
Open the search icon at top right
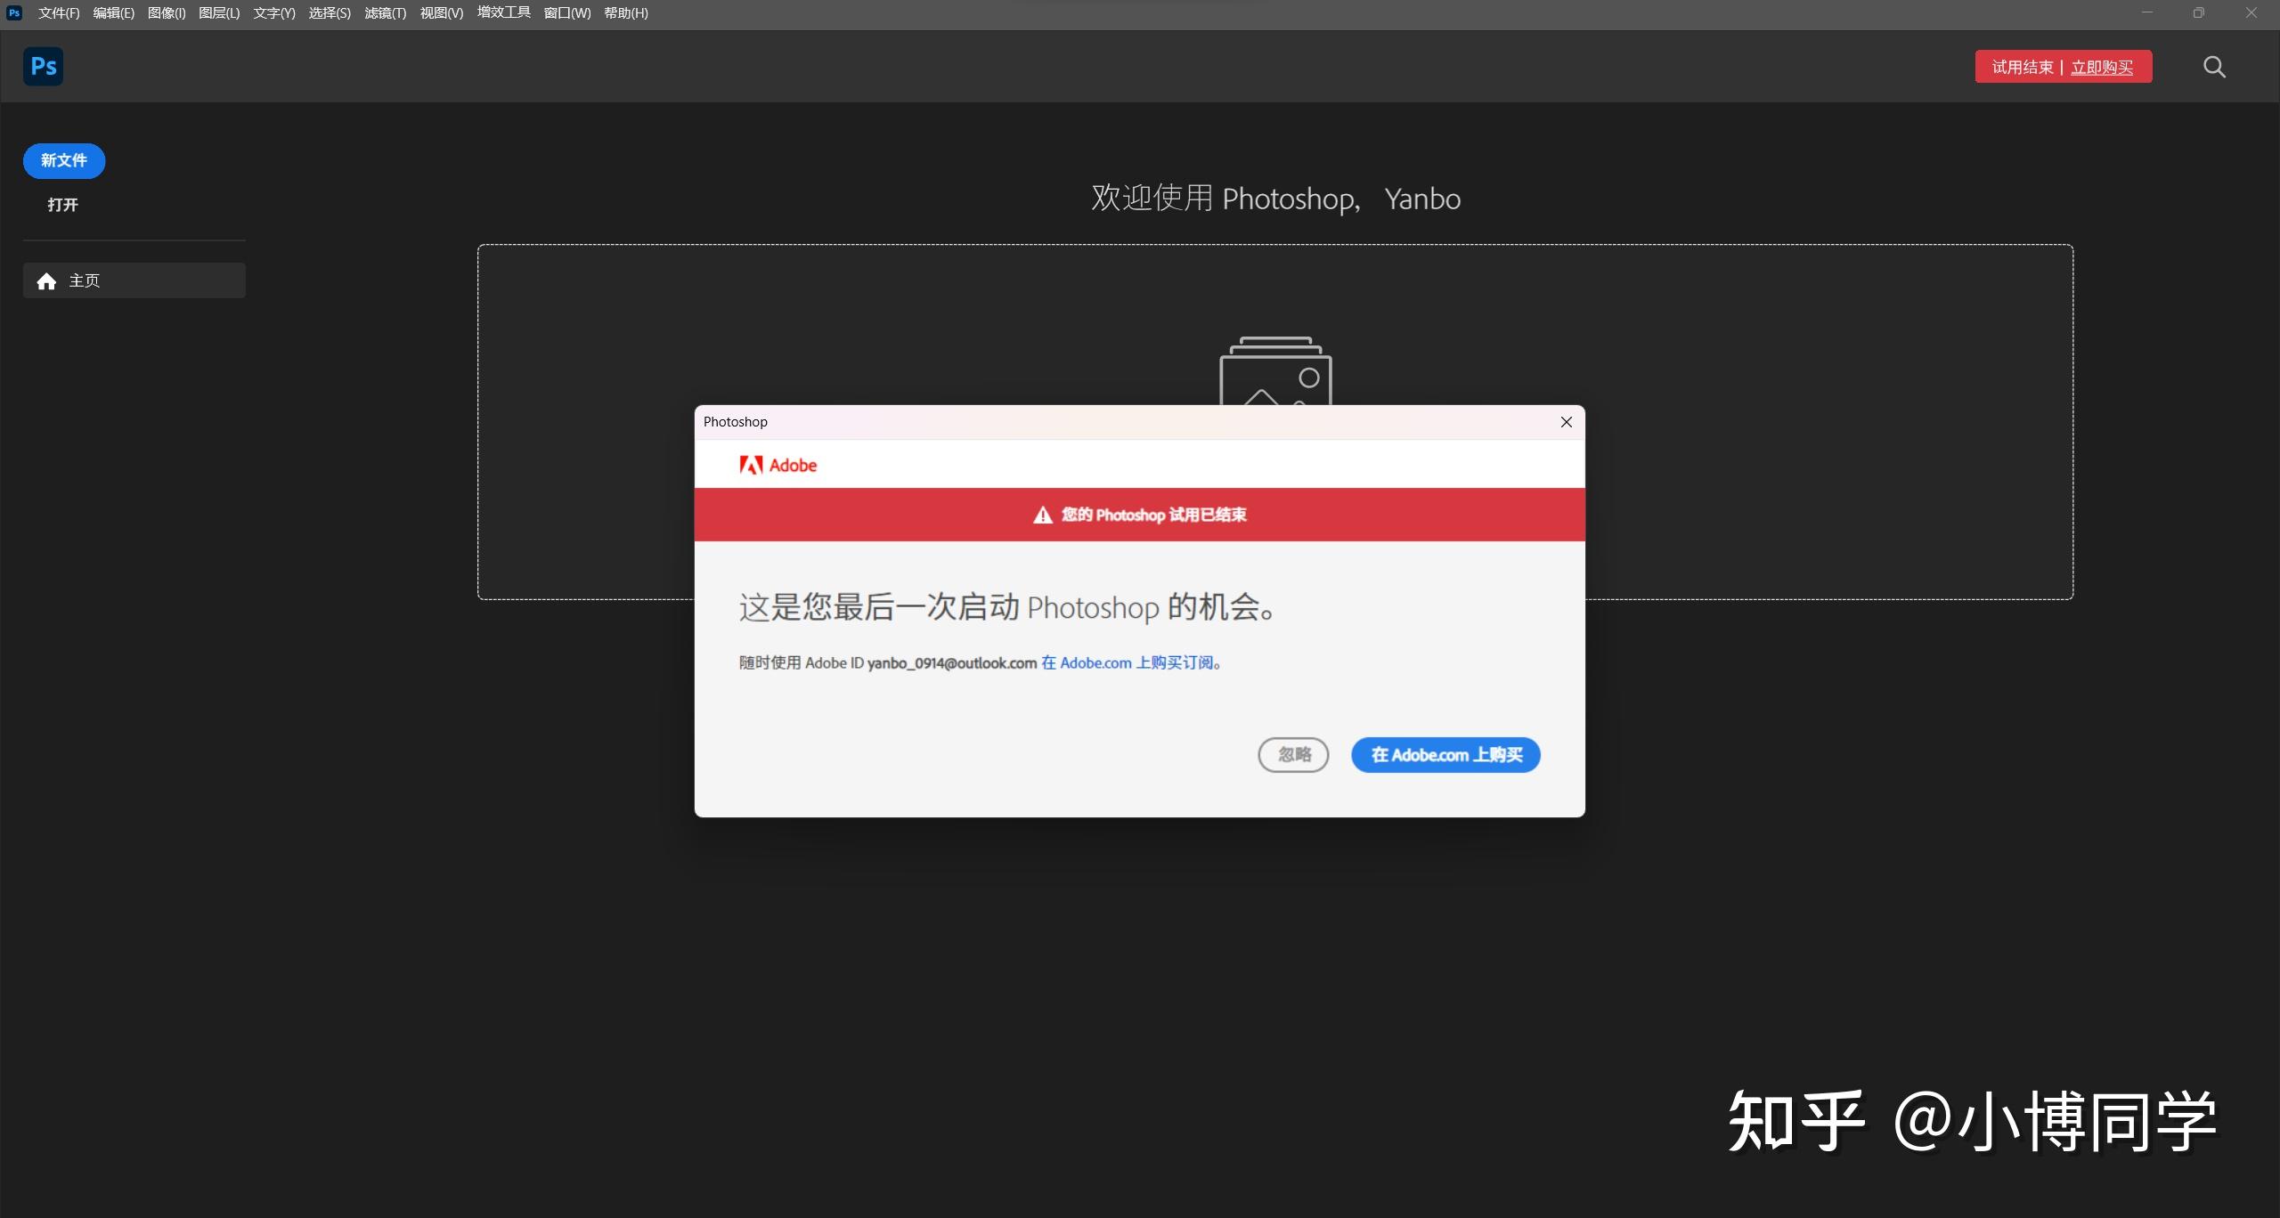(x=2213, y=66)
